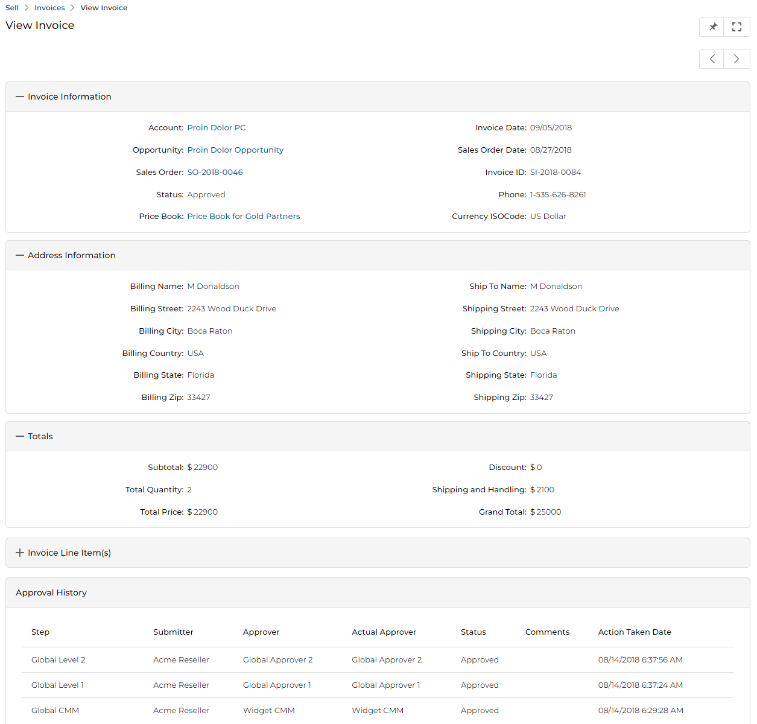Click the Submitter column header

(x=173, y=632)
